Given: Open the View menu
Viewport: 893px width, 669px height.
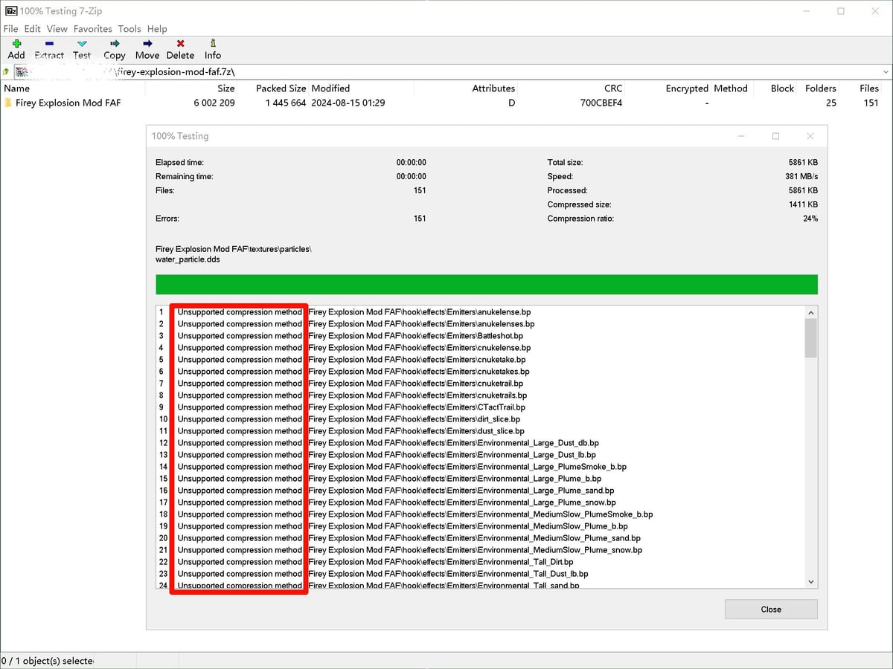Looking at the screenshot, I should [57, 28].
